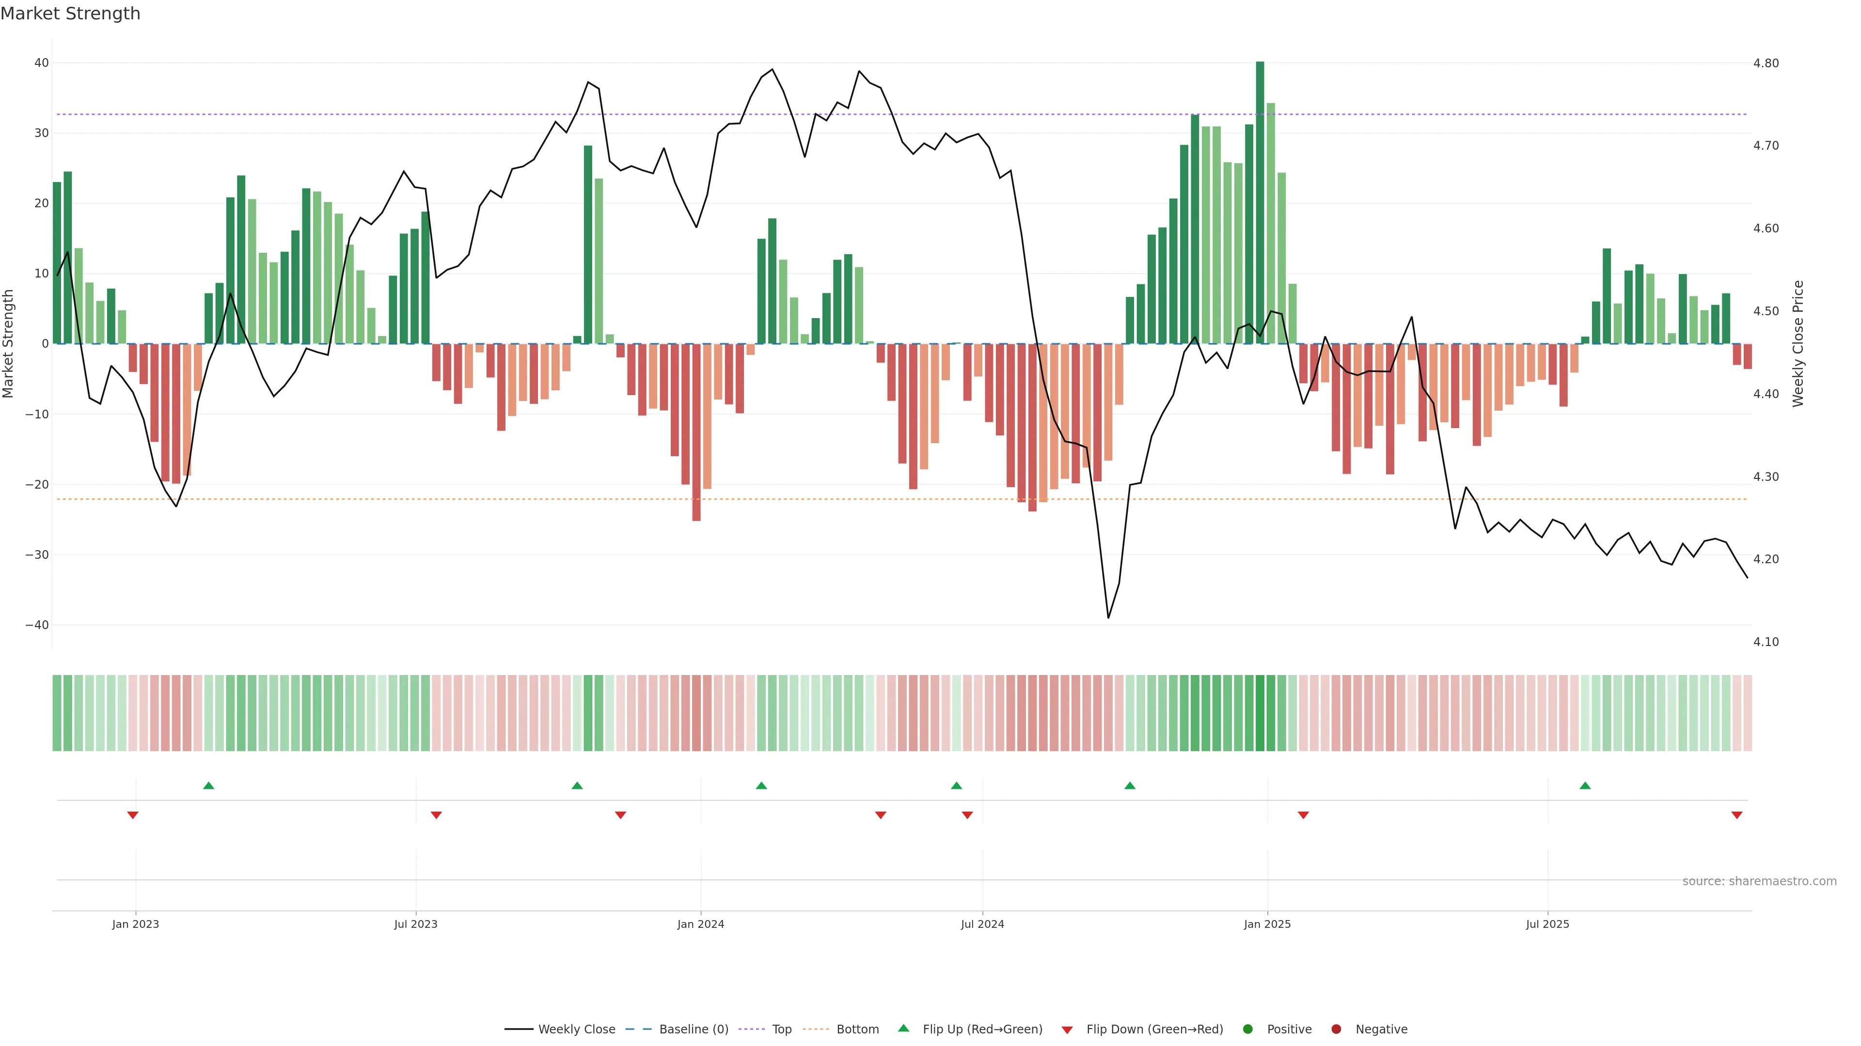Click darkest green heatmap cell near Jan 2025
The width and height of the screenshot is (1861, 1046).
[1260, 713]
